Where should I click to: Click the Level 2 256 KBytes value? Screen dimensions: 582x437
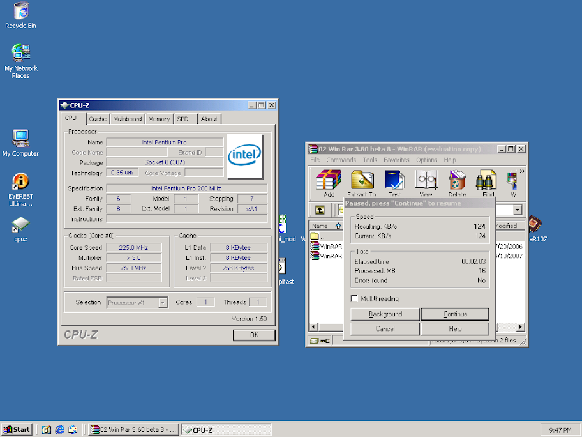click(x=238, y=268)
